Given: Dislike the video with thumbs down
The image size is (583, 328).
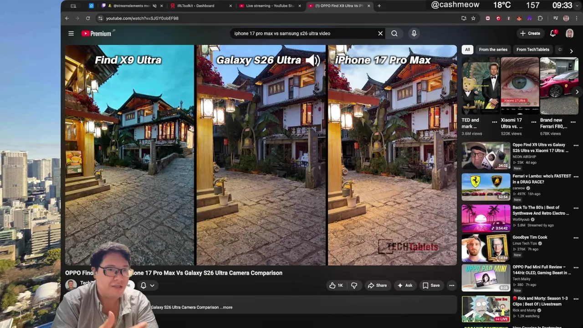Looking at the screenshot, I should [354, 286].
